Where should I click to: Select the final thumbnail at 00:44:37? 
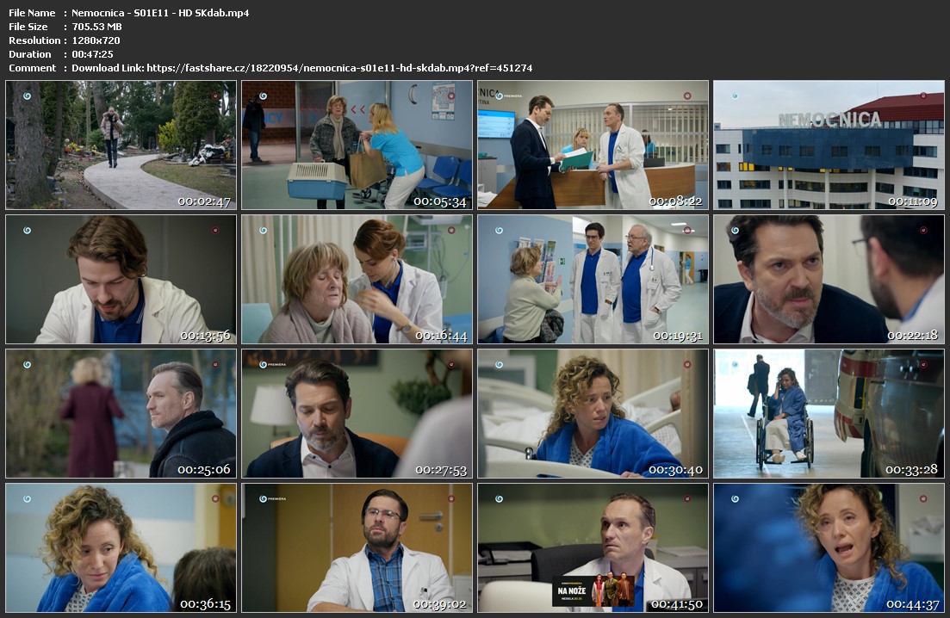point(829,547)
